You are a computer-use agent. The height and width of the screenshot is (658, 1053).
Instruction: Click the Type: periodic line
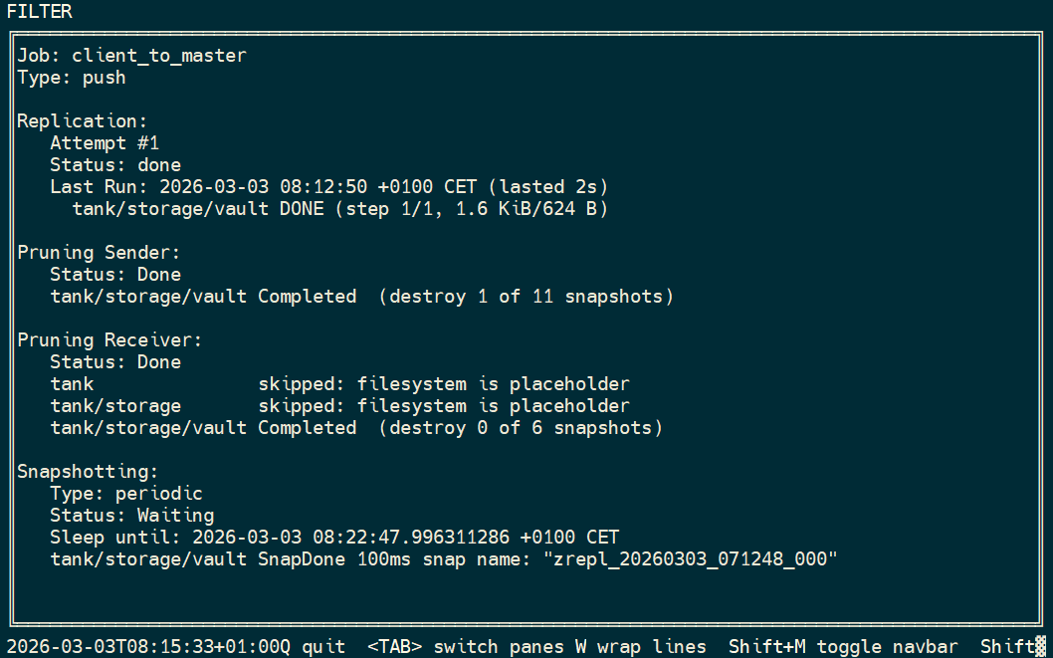(x=126, y=494)
